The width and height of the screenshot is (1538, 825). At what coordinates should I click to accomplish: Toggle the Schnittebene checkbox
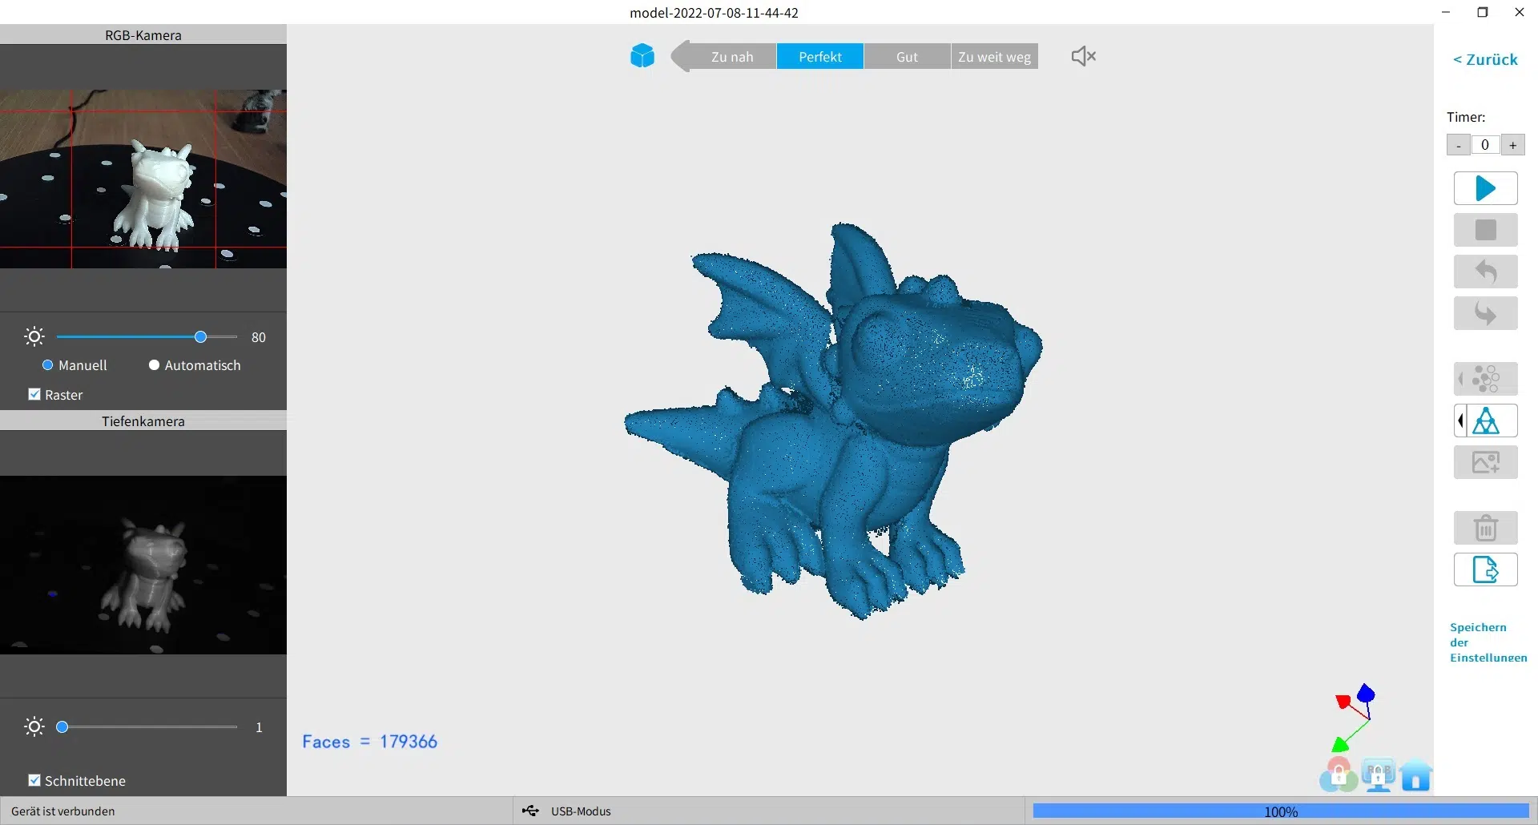[x=34, y=780]
